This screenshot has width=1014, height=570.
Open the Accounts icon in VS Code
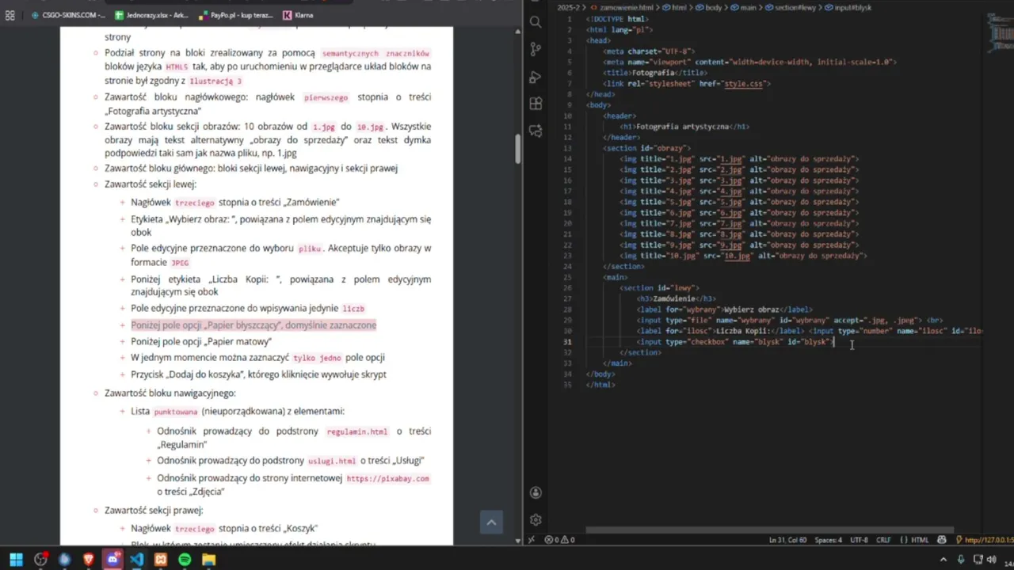click(536, 493)
